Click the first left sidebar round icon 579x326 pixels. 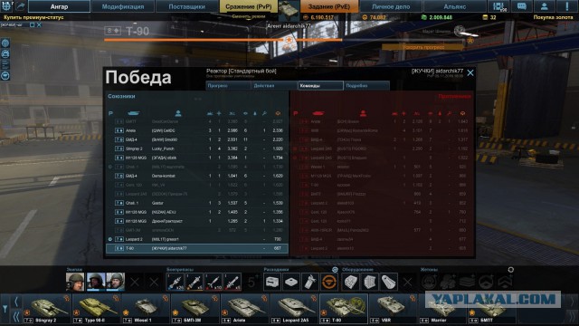click(x=5, y=43)
